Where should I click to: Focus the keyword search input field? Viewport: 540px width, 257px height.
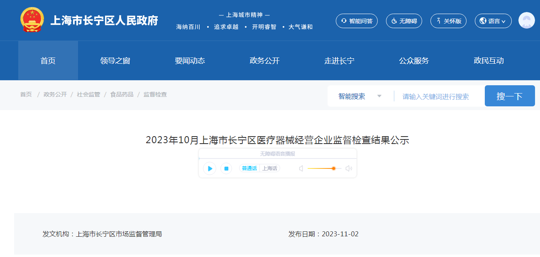439,96
